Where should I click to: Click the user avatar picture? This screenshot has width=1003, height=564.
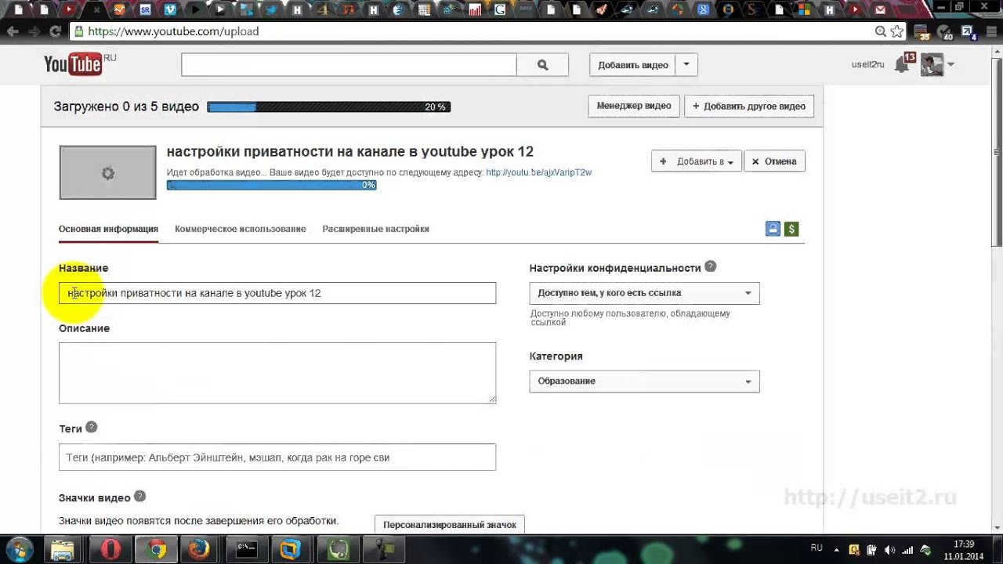coord(932,65)
